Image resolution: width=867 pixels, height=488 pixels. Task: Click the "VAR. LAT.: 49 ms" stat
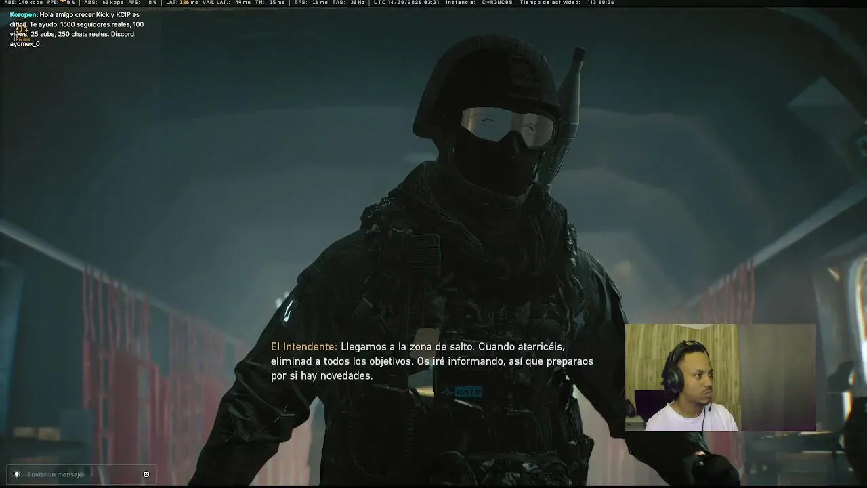227,3
